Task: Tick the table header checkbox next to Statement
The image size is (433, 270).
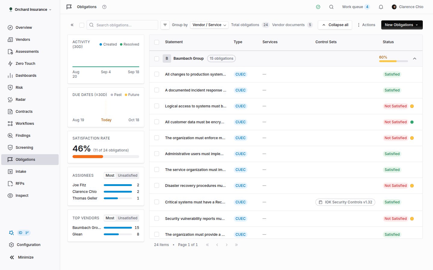Action: (157, 42)
